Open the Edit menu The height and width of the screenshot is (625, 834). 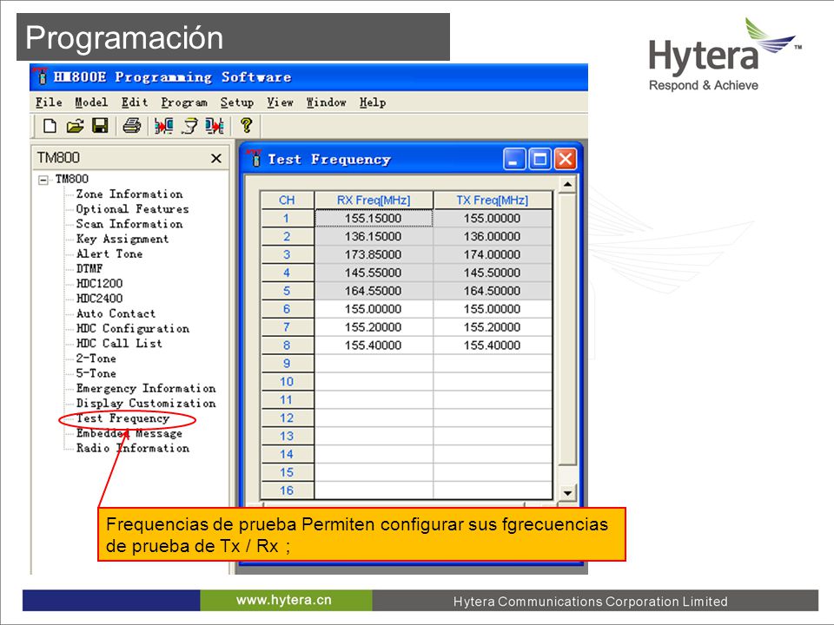click(x=134, y=102)
